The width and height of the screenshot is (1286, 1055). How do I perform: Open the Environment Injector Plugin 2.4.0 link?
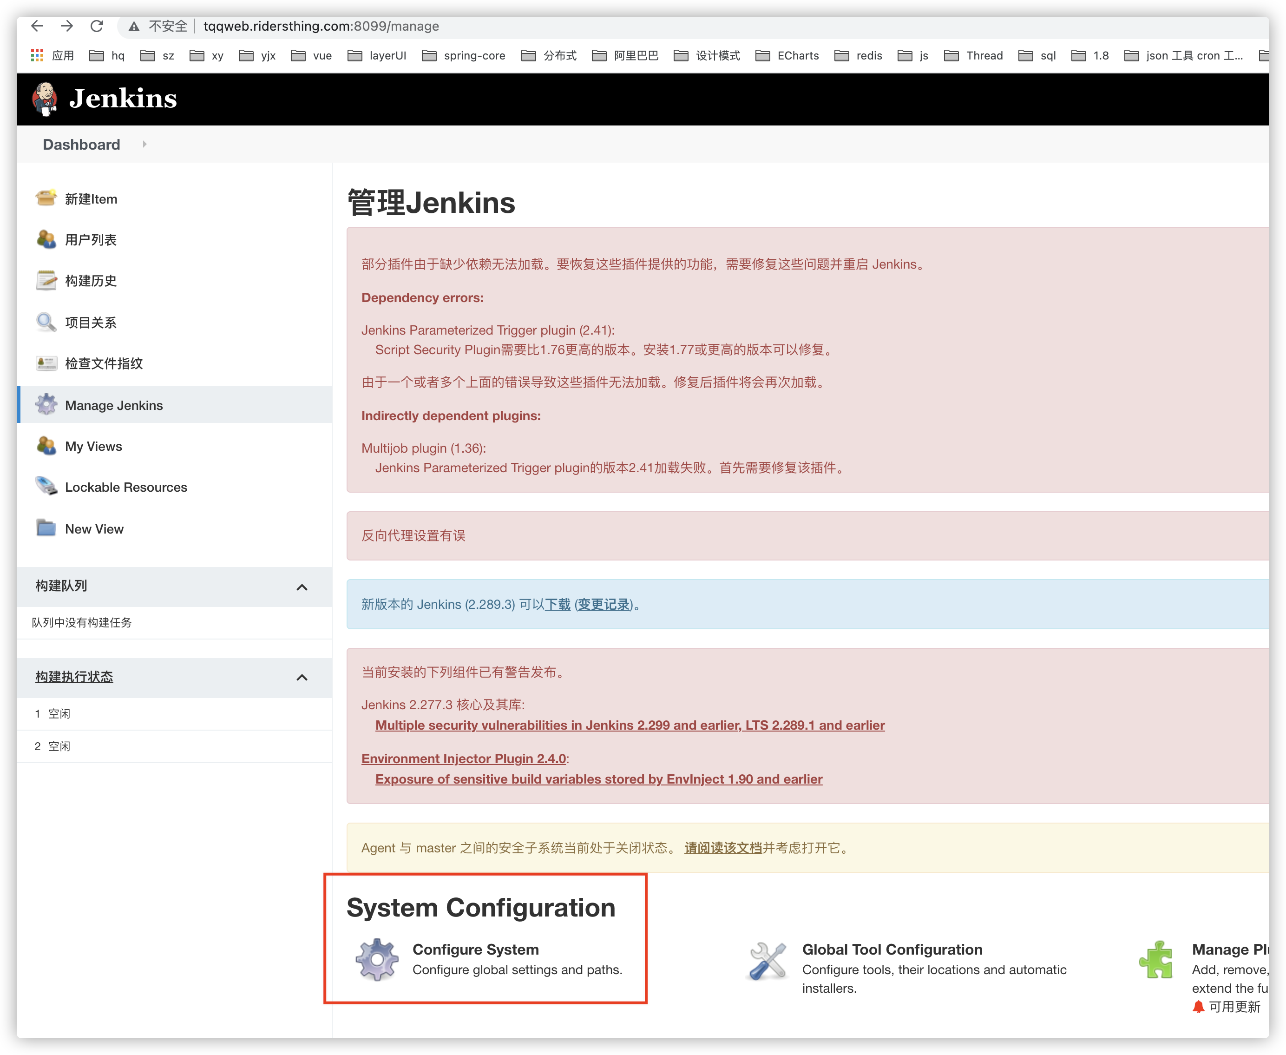(464, 758)
